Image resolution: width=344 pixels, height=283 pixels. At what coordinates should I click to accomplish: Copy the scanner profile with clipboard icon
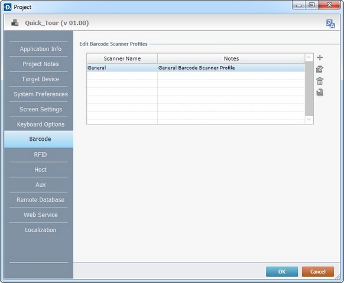320,93
